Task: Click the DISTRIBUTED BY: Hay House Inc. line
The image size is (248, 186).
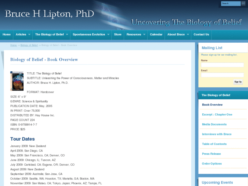Action: tap(32, 115)
